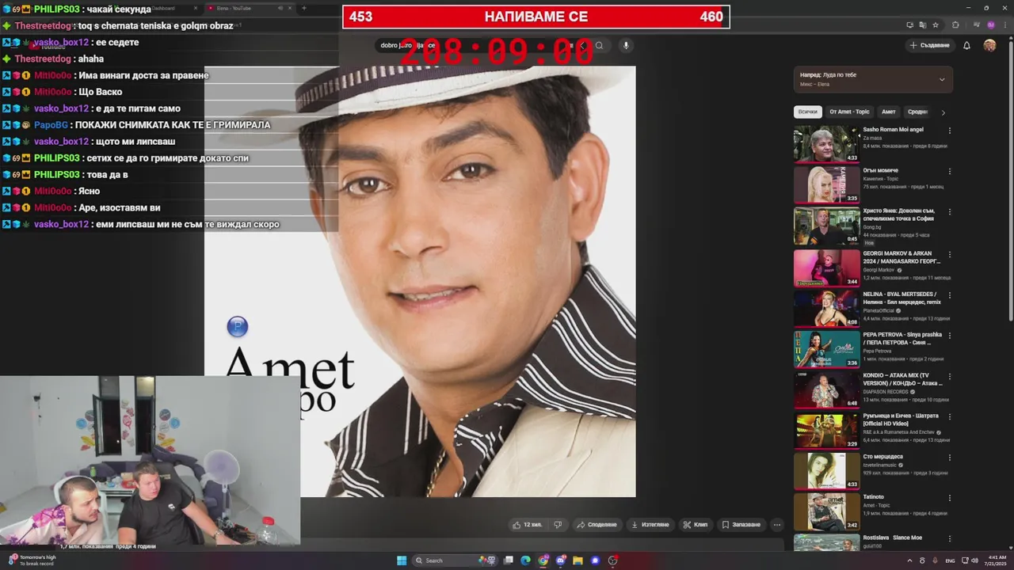
Task: Focus the YouTube search input field
Action: [481, 45]
